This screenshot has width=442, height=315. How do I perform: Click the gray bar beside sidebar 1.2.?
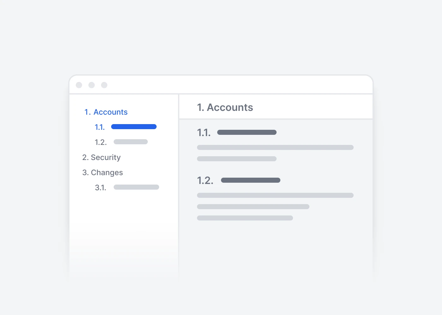tap(131, 142)
